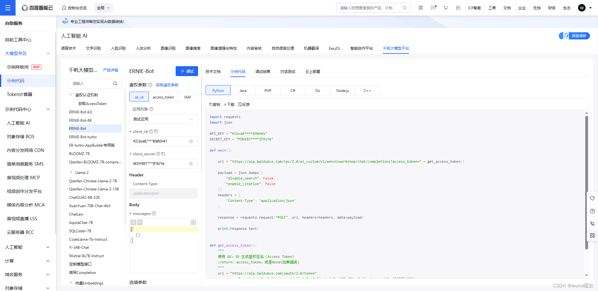Click the grid apps icon in right float bar
Viewport: 598px width, 291px height.
click(x=592, y=235)
